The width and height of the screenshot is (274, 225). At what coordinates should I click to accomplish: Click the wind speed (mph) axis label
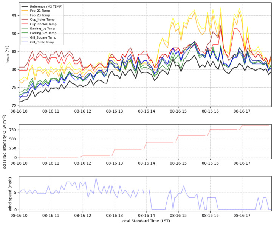pyautogui.click(x=10, y=194)
